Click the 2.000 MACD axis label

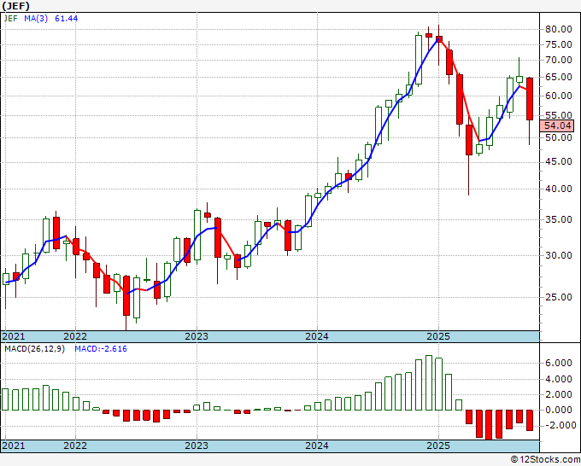tap(559, 395)
